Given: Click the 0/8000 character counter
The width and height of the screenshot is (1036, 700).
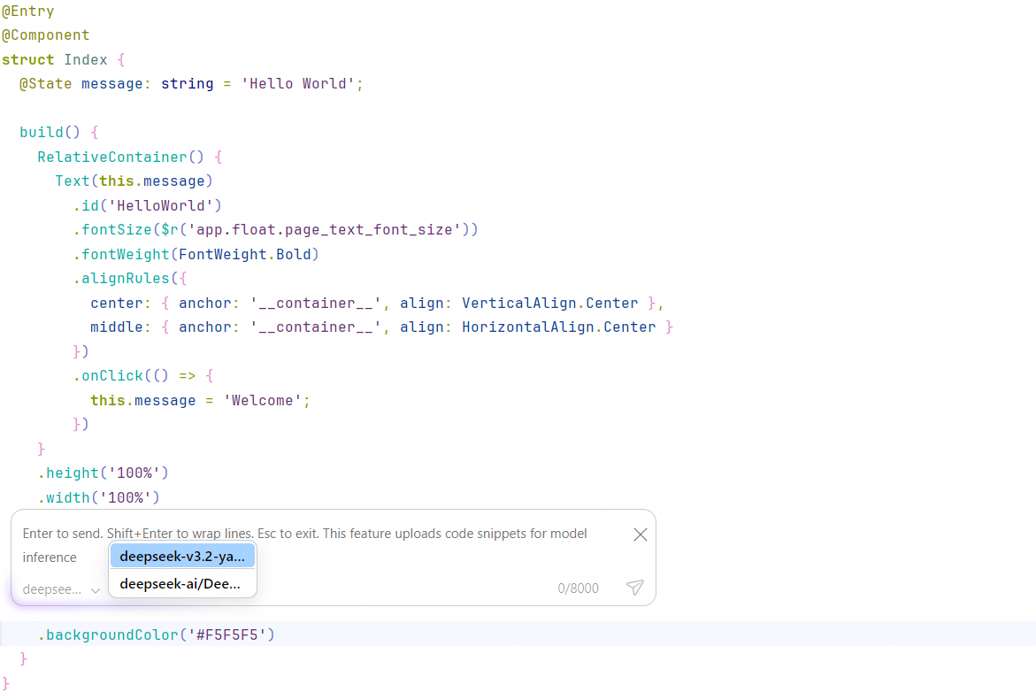Looking at the screenshot, I should (578, 588).
